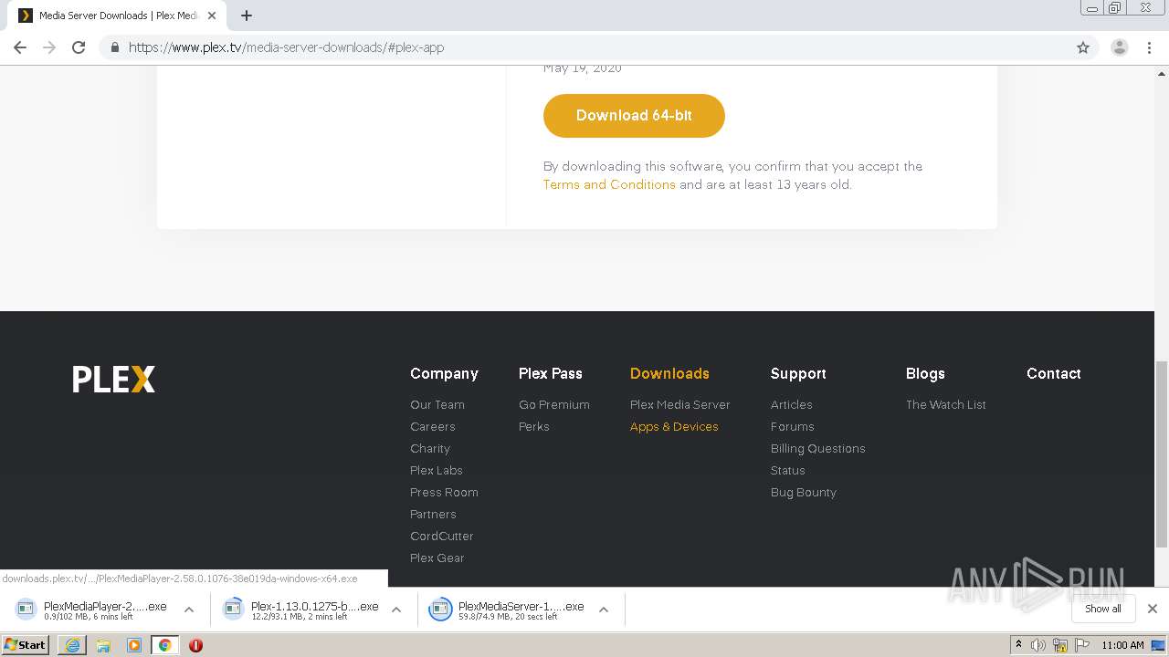This screenshot has height=657, width=1169.
Task: Open the Company footer heading
Action: (x=444, y=373)
